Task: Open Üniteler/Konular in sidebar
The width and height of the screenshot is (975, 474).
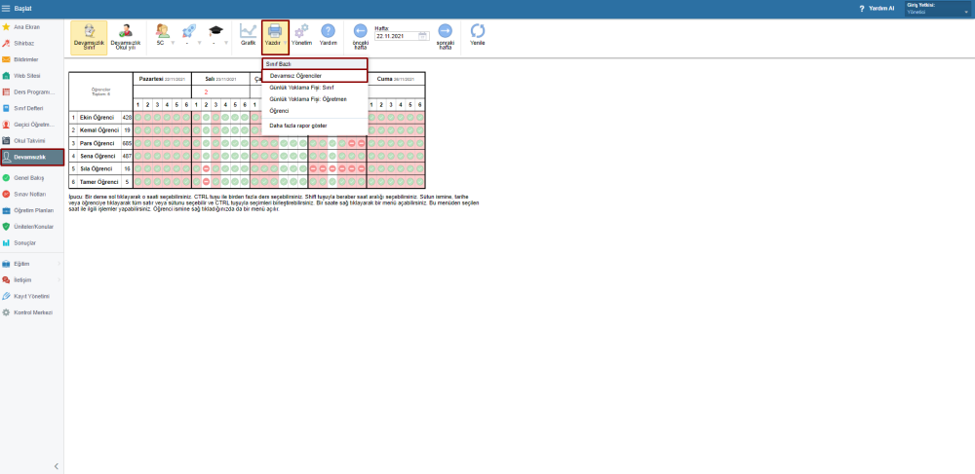Action: pyautogui.click(x=32, y=227)
